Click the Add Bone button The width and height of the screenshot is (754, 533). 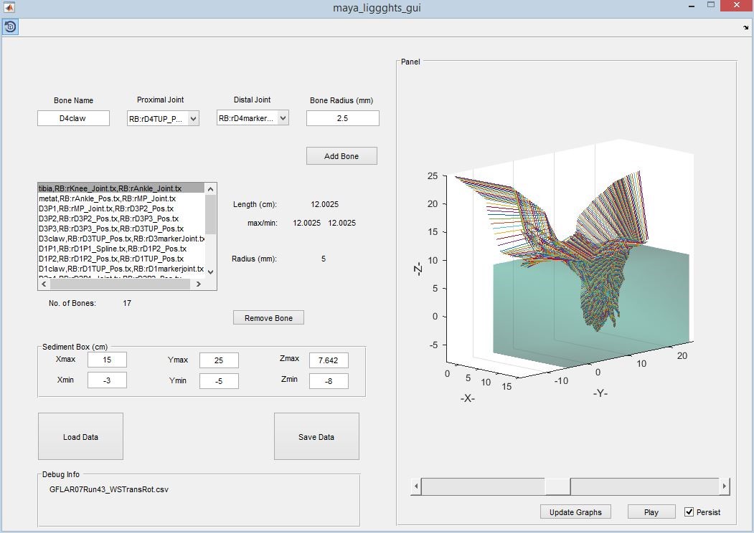click(341, 155)
